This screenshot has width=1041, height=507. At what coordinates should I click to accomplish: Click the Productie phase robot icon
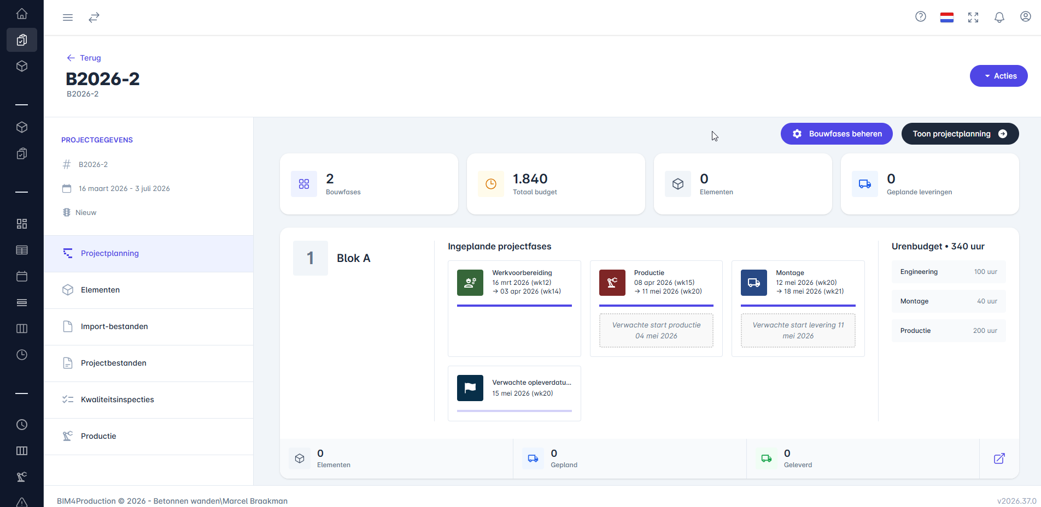612,283
